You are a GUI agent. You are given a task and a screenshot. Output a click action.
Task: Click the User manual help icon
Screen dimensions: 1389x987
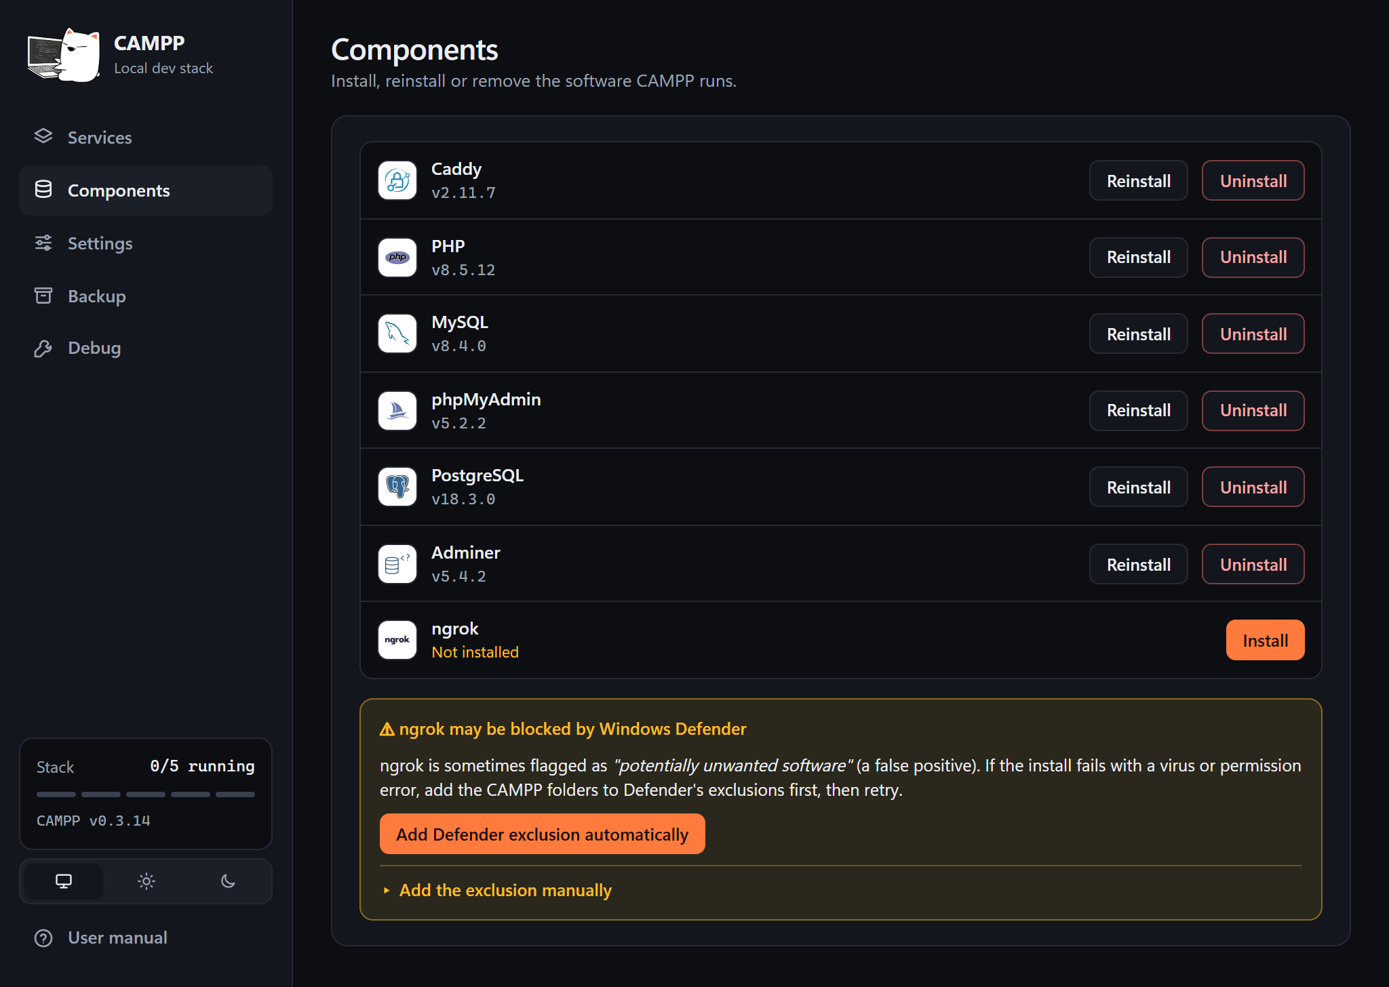point(43,938)
